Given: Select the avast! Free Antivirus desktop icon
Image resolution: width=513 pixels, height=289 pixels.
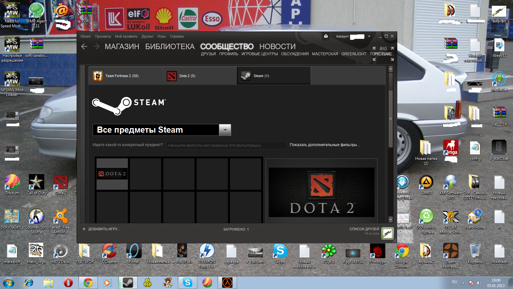Looking at the screenshot, I should tap(61, 221).
